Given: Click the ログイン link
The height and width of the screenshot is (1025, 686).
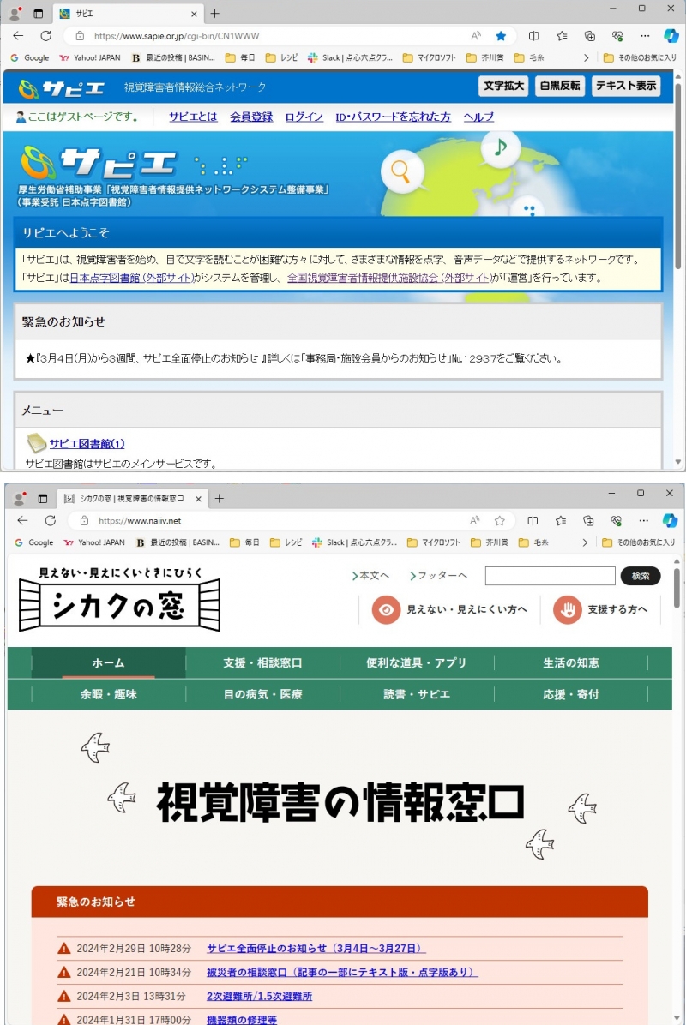Looking at the screenshot, I should pyautogui.click(x=304, y=117).
